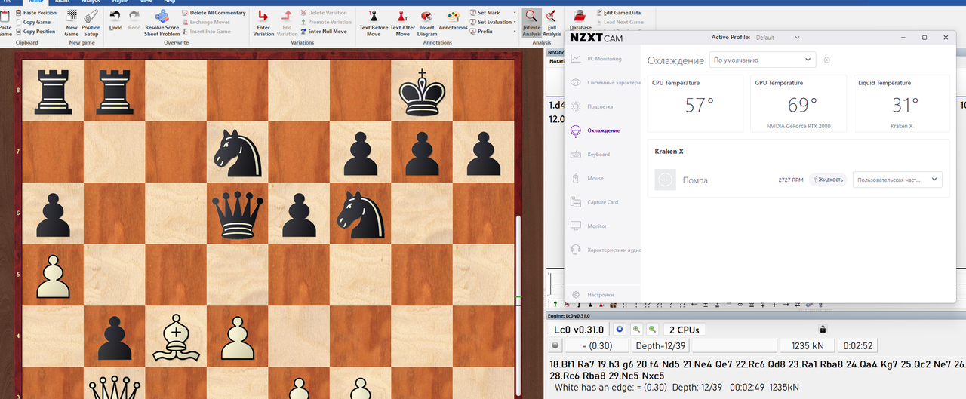Click the gear icon beside cooling profile
The height and width of the screenshot is (399, 966).
(826, 60)
